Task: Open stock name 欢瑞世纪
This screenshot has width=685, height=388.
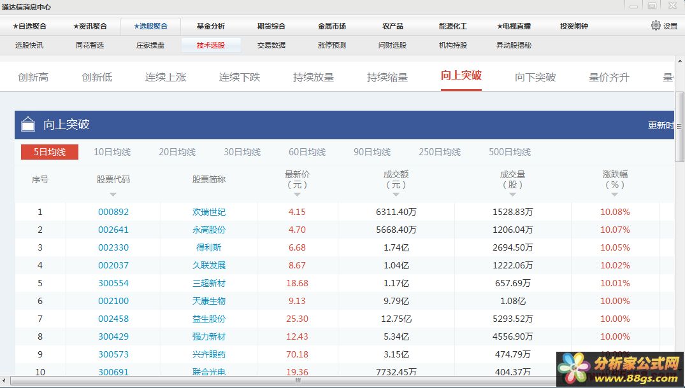Action: [209, 212]
